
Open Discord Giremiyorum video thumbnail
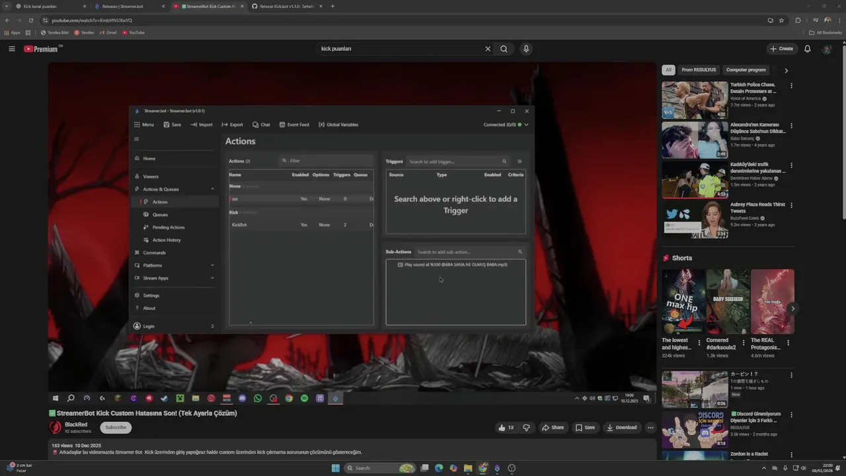tap(695, 429)
